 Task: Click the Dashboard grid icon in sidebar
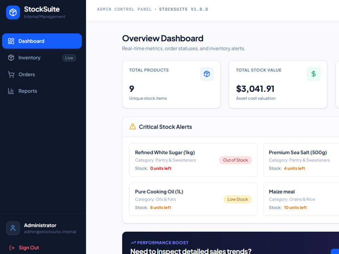(x=11, y=41)
